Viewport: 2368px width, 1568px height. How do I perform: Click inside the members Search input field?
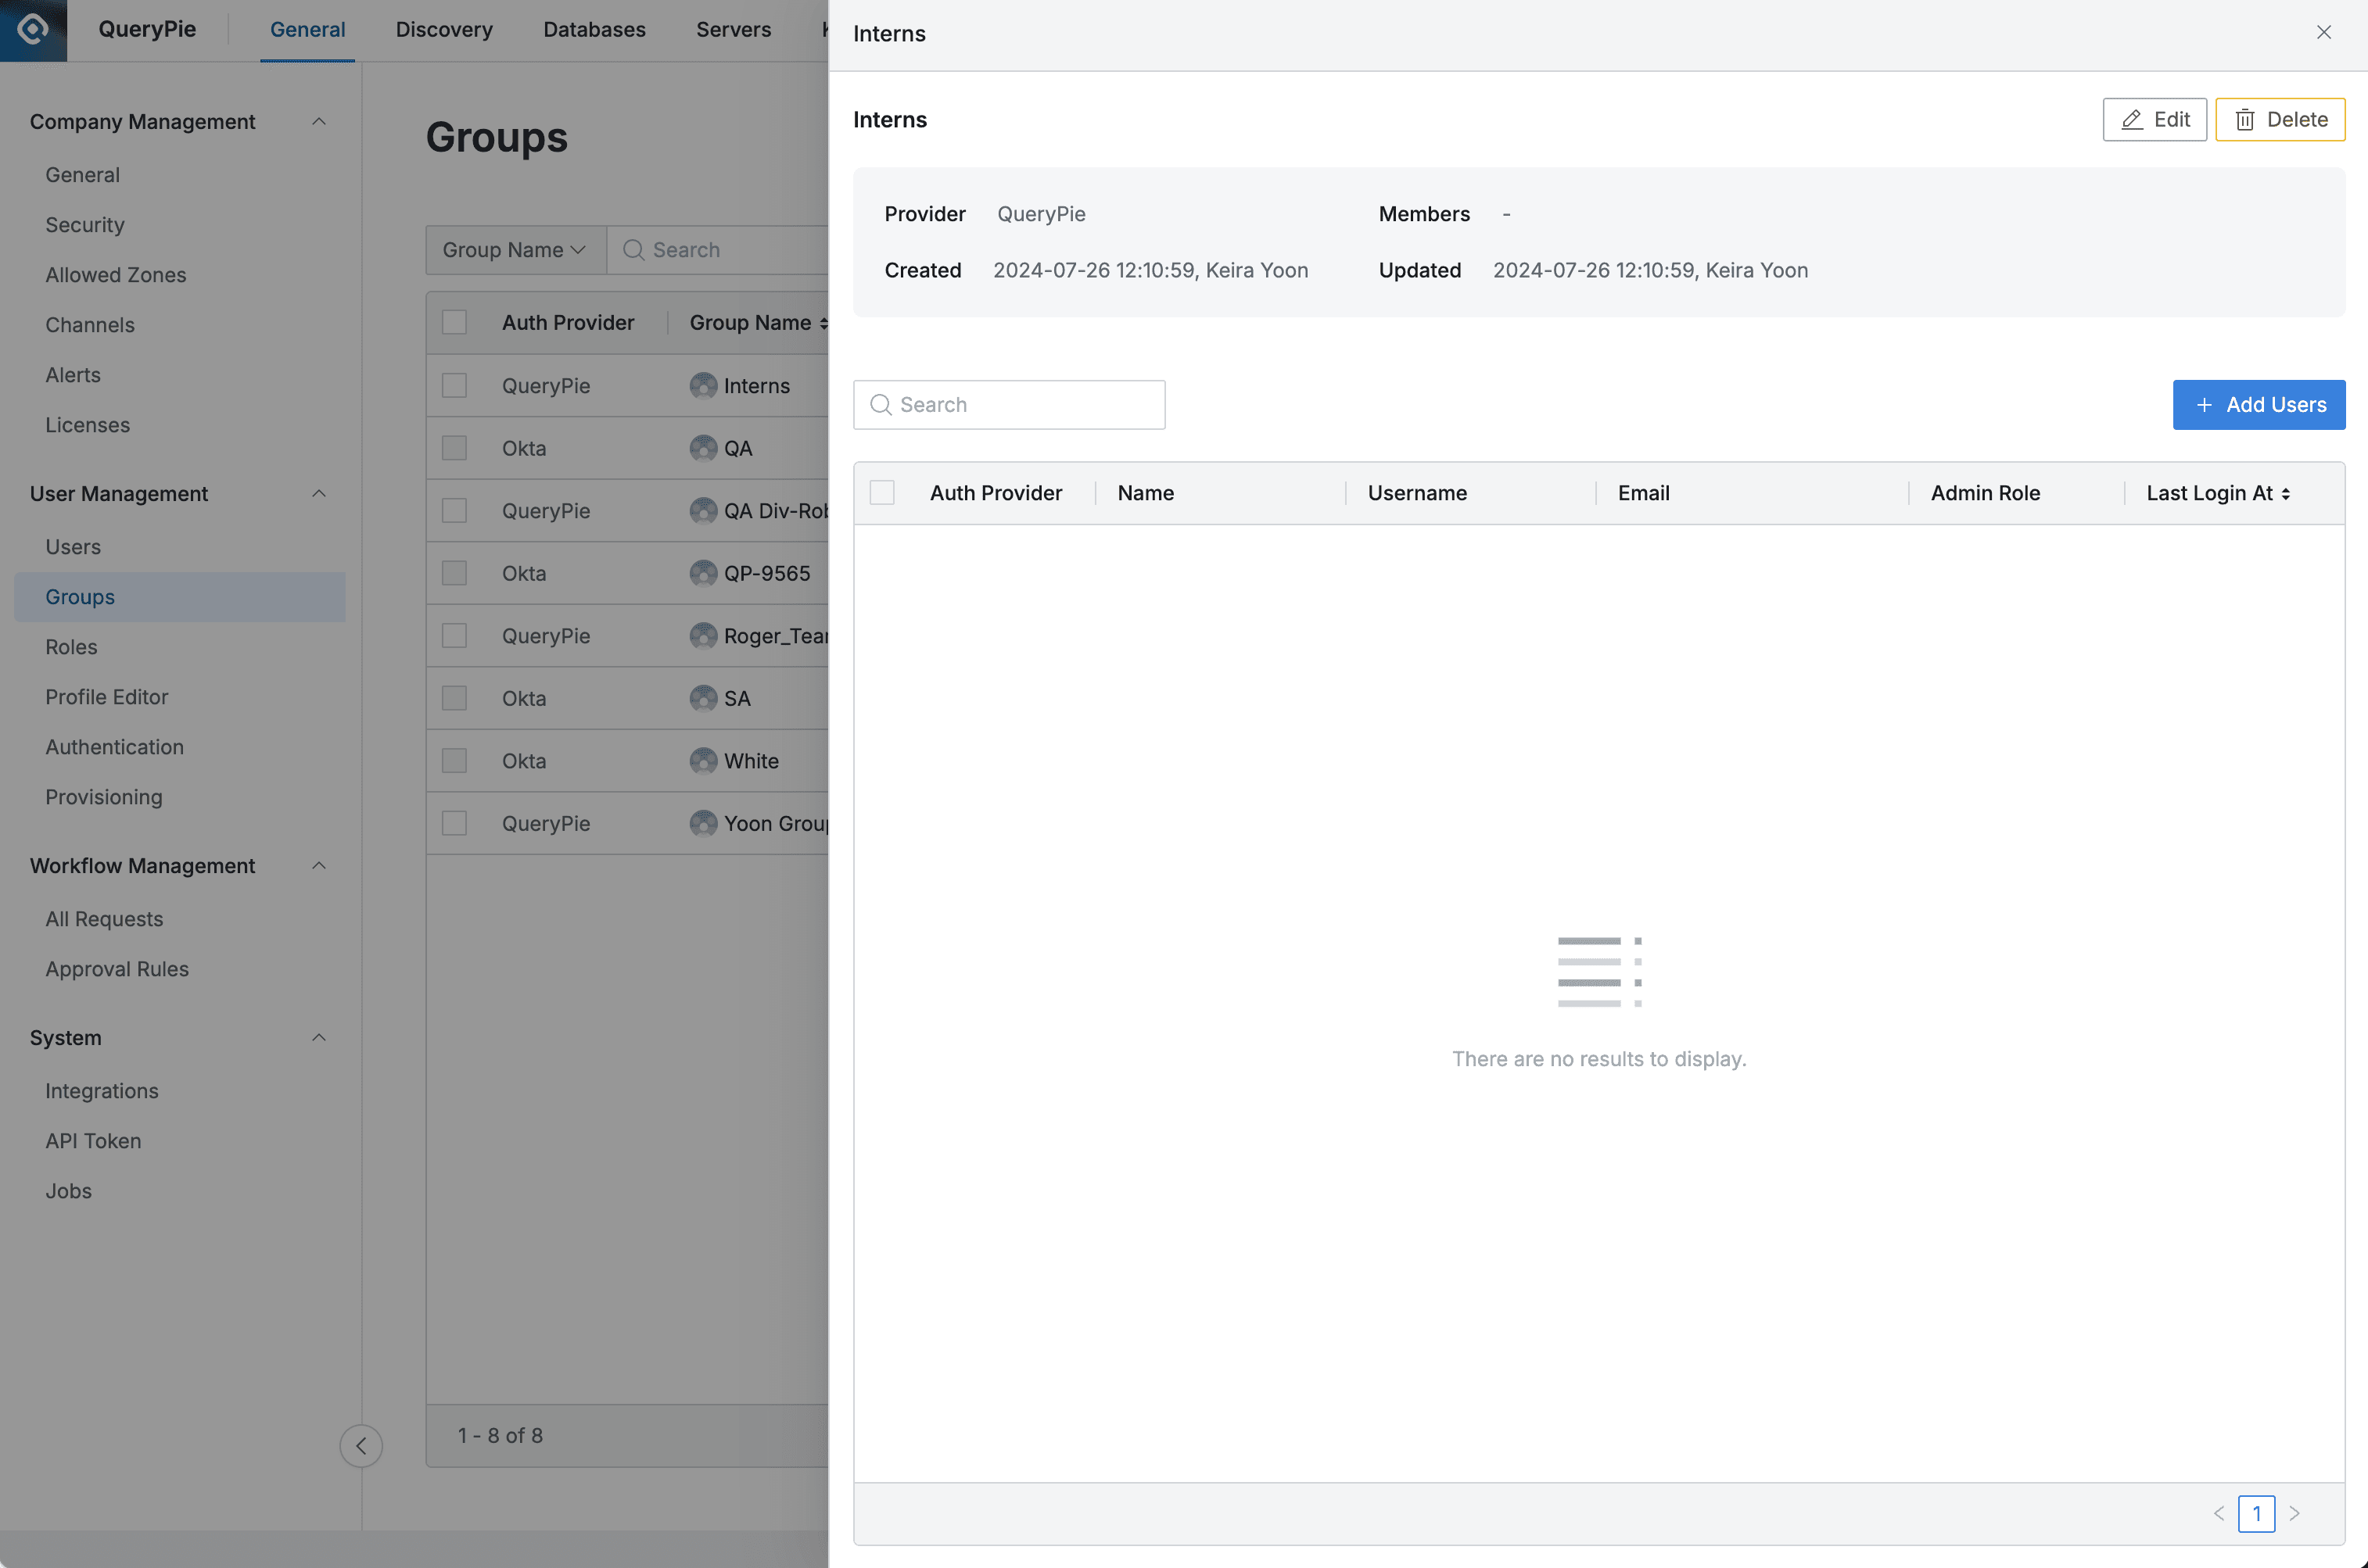[1010, 404]
